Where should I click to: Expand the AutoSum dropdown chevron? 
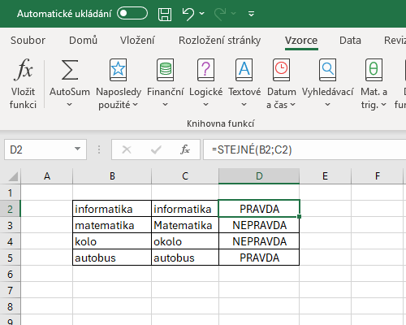[x=70, y=105]
